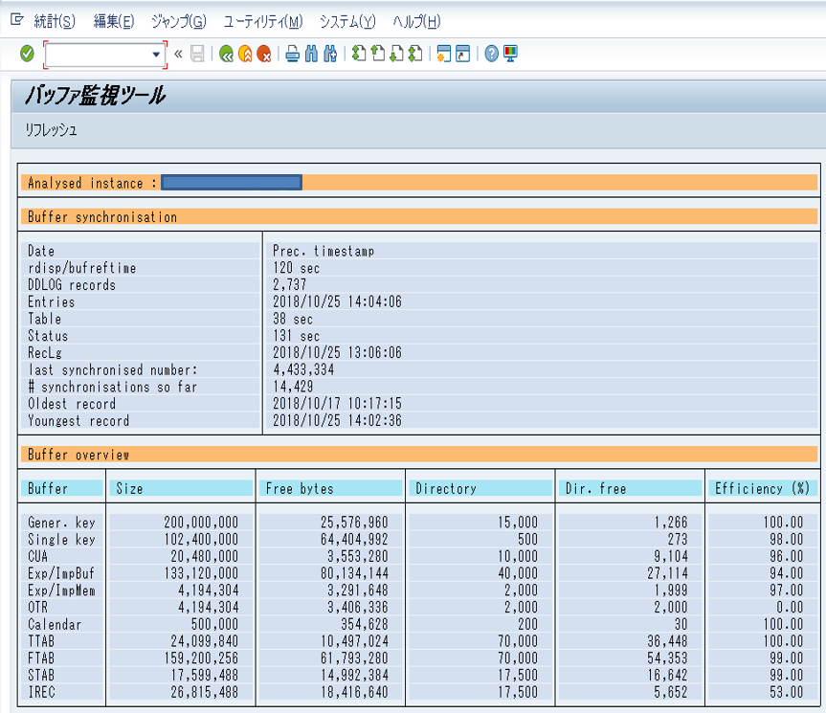This screenshot has width=826, height=713.
Task: Click the "64,404,992" free bytes value
Action: 354,539
